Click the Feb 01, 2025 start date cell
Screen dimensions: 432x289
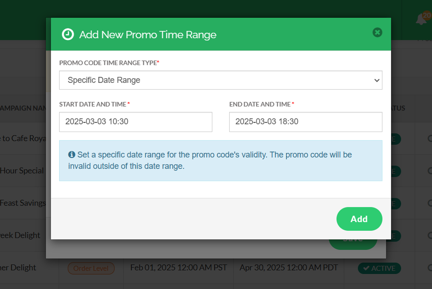[179, 268]
